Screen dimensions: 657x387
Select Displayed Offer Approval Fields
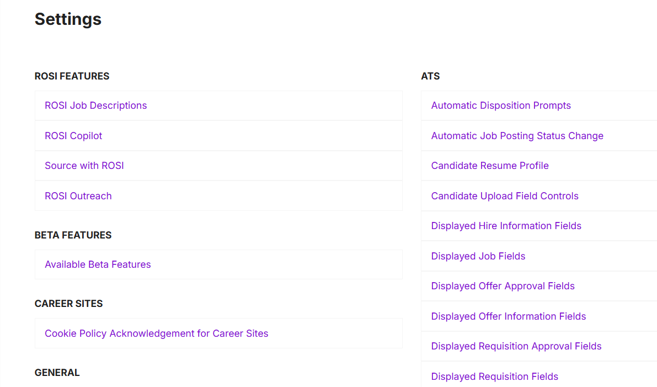503,286
